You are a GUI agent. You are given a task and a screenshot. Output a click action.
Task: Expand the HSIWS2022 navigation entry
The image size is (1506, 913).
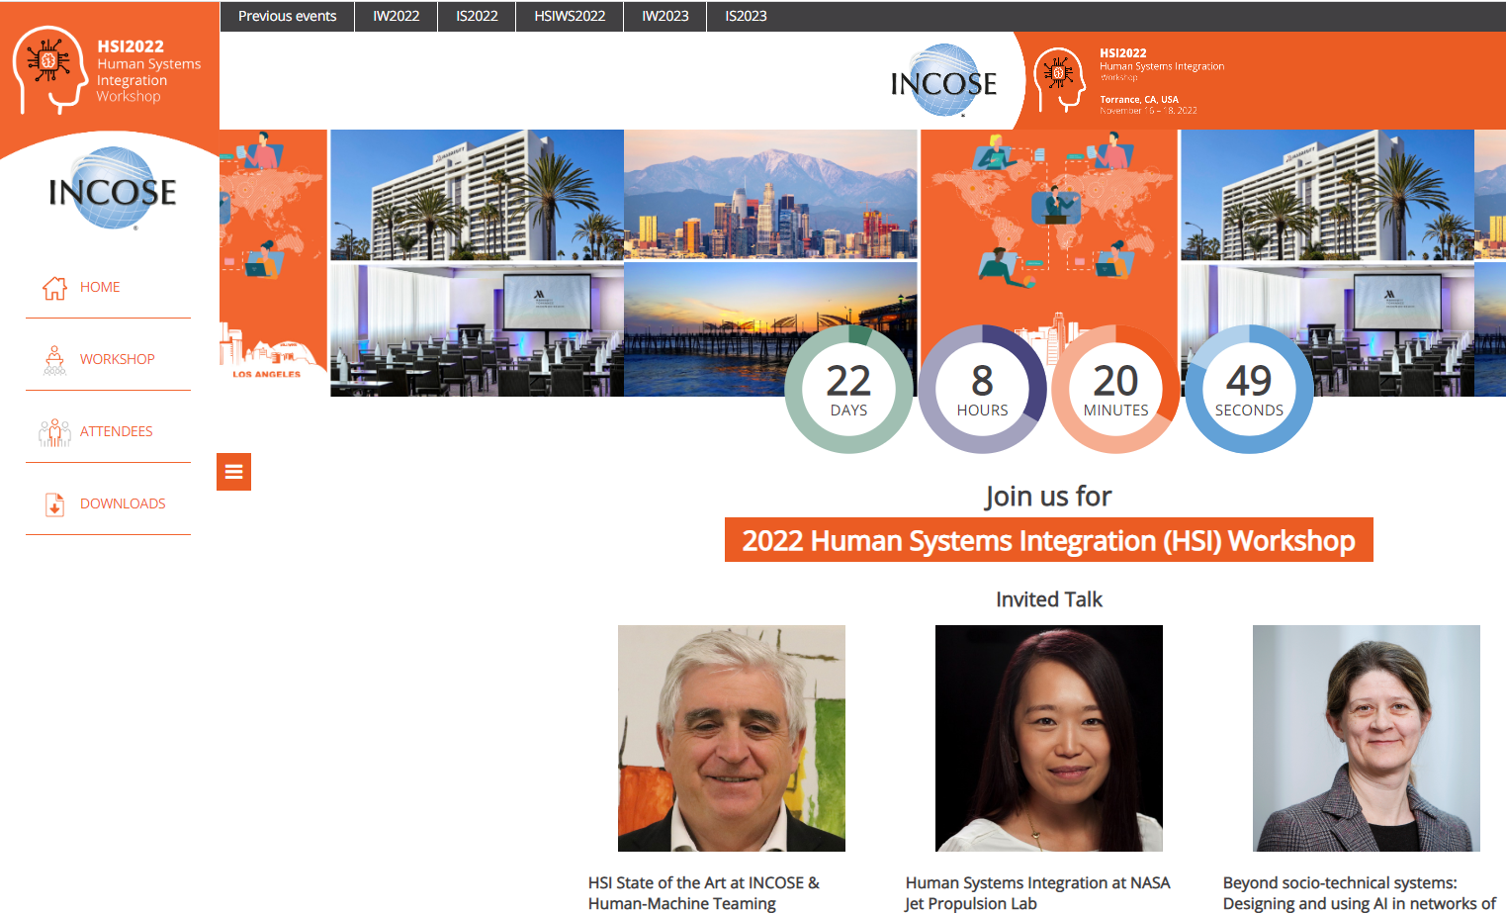(569, 16)
